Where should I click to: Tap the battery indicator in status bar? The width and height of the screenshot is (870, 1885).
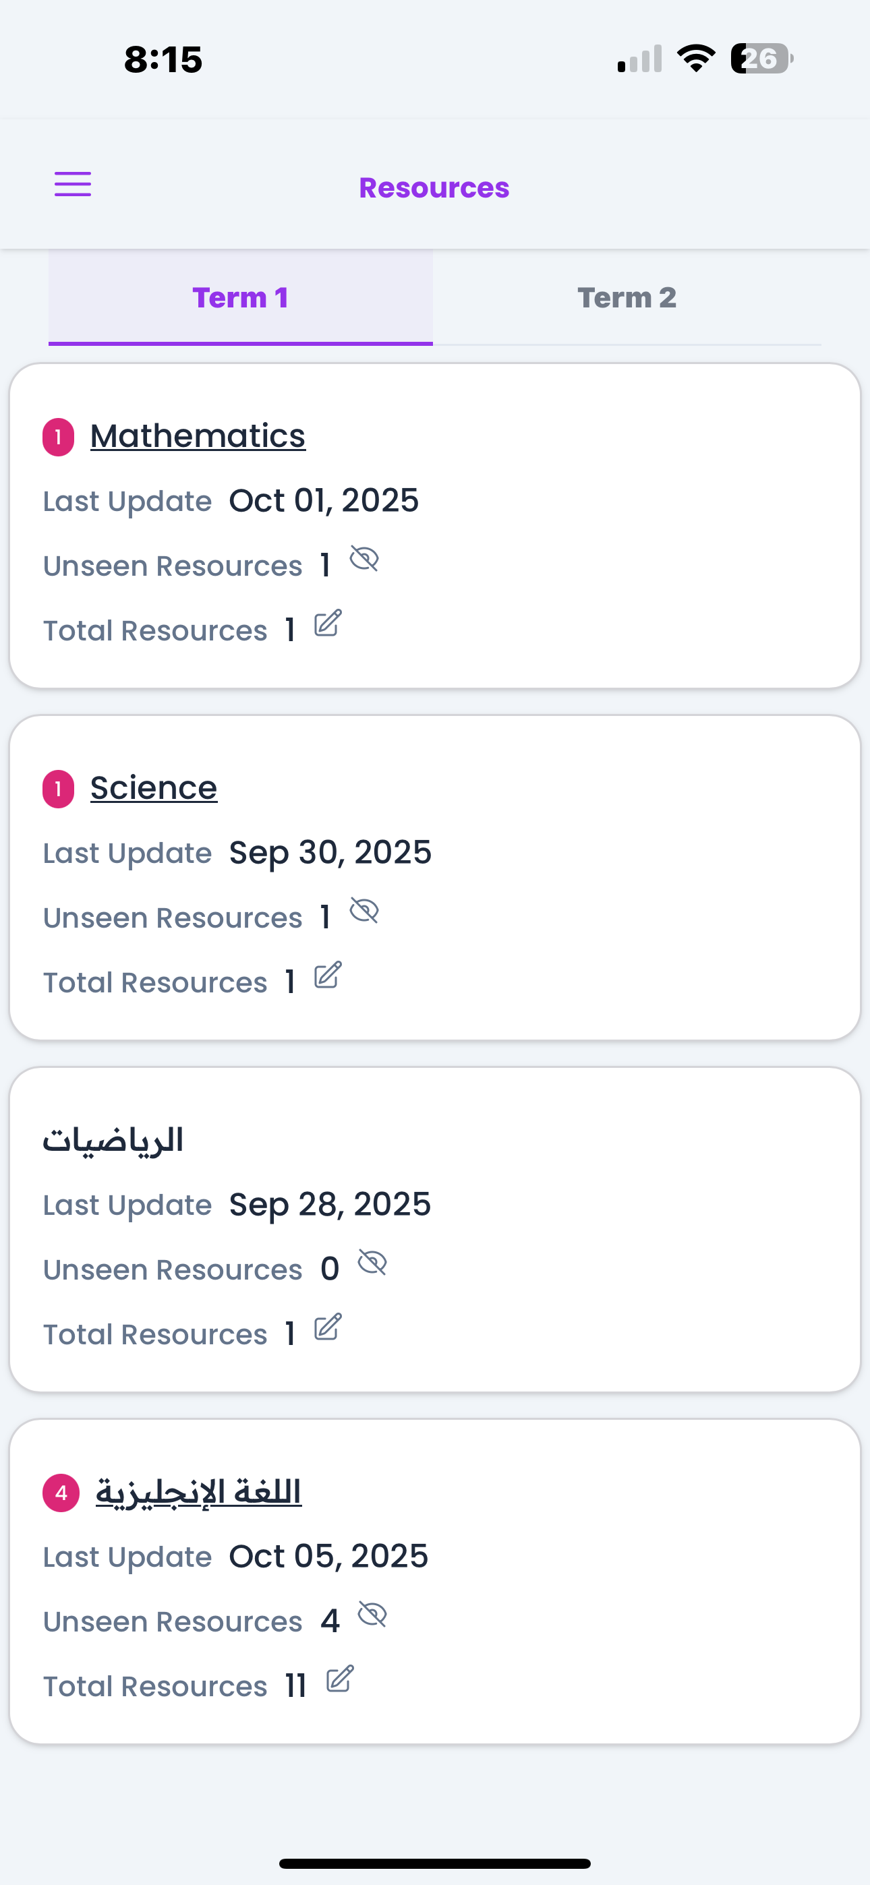[x=761, y=59]
